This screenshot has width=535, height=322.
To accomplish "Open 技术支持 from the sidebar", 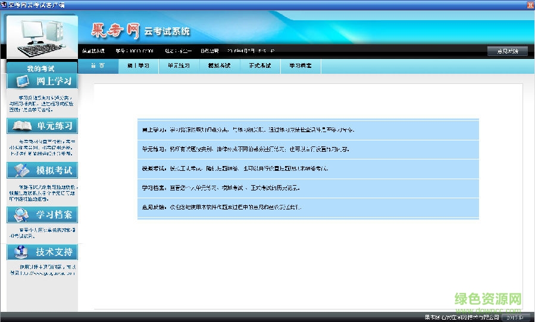I will click(x=42, y=252).
